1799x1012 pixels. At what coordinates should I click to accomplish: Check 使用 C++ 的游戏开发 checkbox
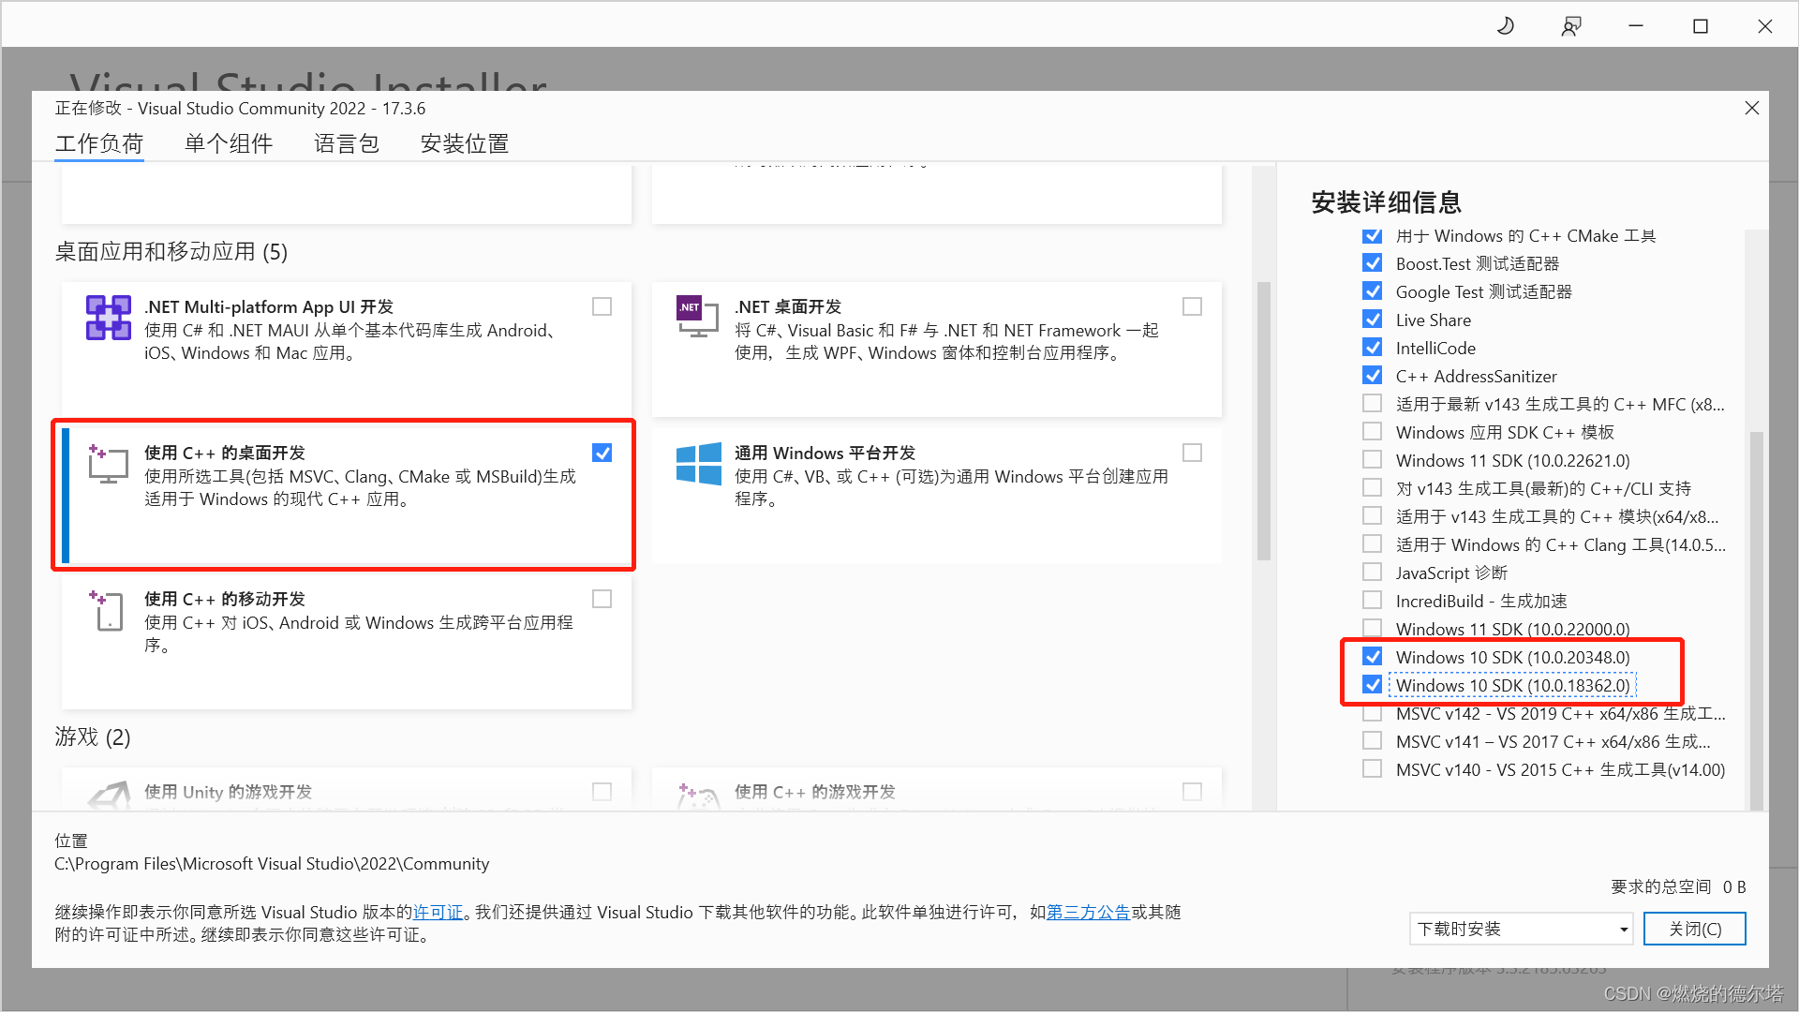pos(1193,793)
